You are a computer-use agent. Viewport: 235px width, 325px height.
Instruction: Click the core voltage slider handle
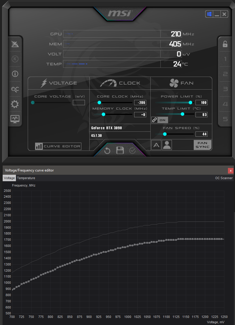pos(32,103)
